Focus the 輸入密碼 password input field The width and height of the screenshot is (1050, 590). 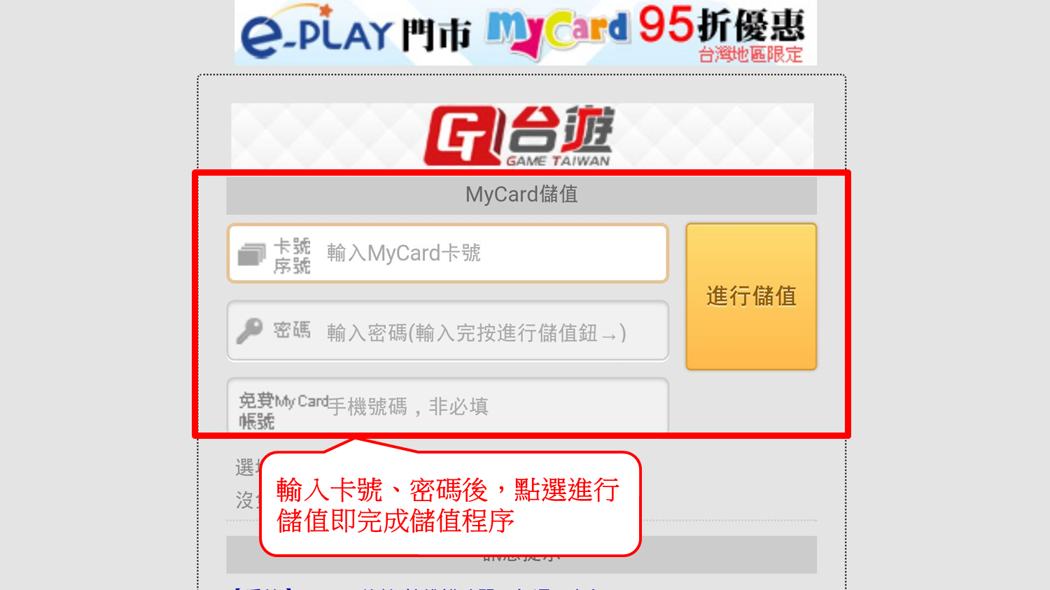tap(448, 331)
